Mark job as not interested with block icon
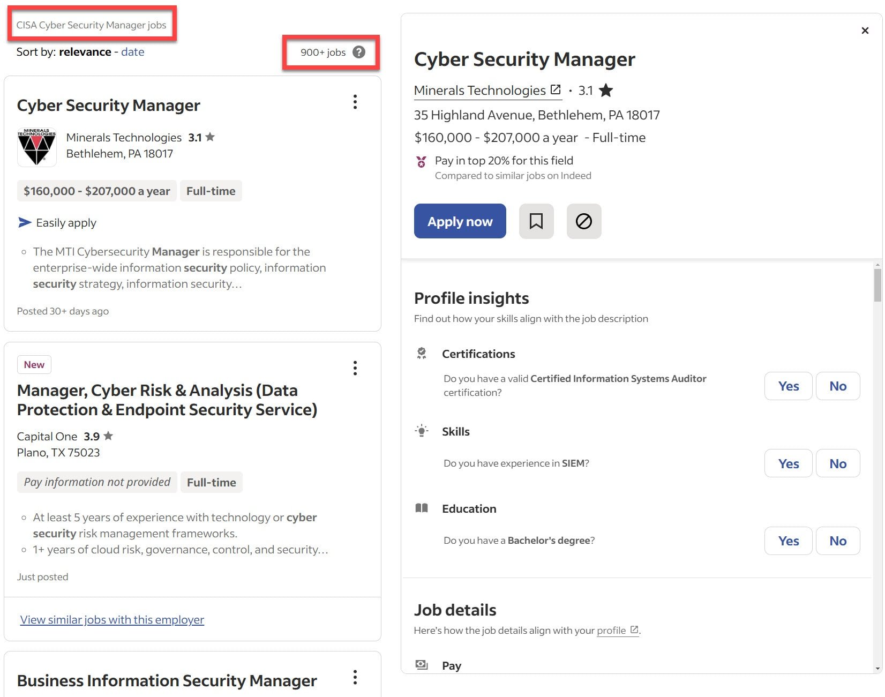This screenshot has height=697, width=885. (584, 221)
